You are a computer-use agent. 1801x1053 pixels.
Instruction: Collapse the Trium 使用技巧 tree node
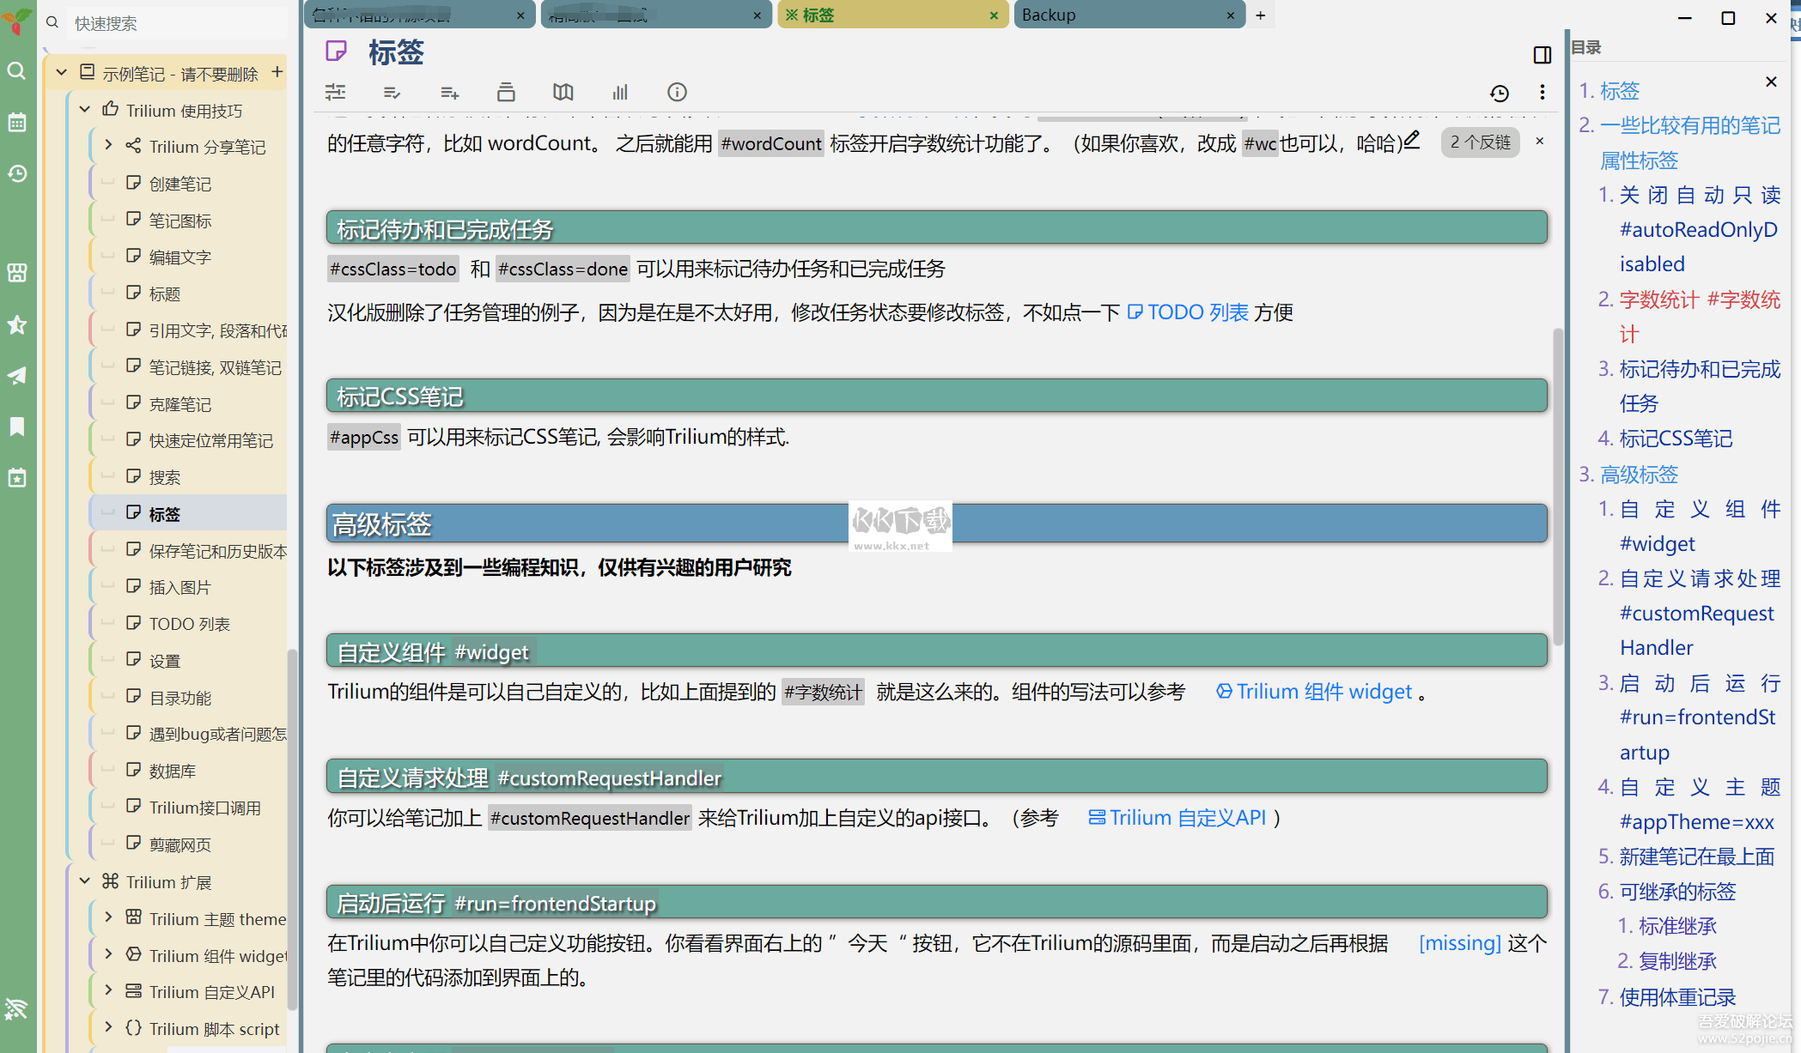pos(85,110)
